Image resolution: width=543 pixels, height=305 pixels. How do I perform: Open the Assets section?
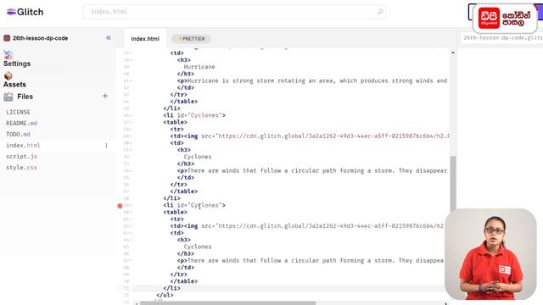point(14,85)
